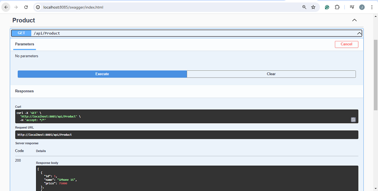Reload the Swagger page

pos(26,7)
